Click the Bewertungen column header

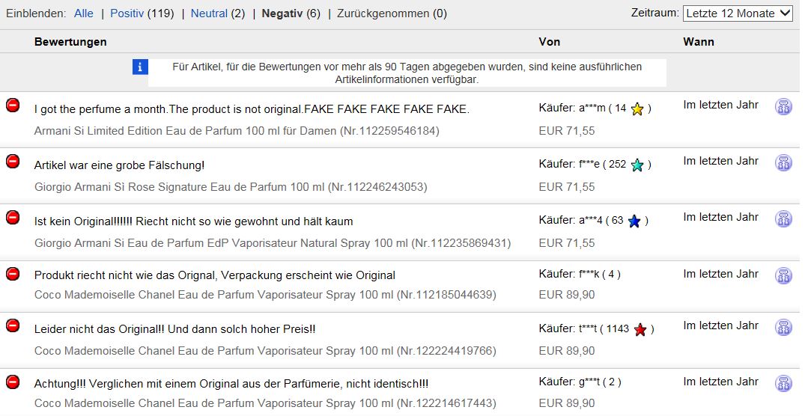70,42
